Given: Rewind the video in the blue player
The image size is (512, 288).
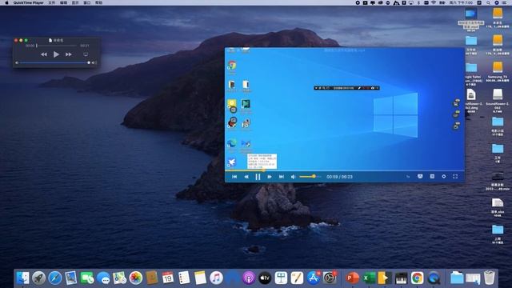Looking at the screenshot, I should [246, 177].
